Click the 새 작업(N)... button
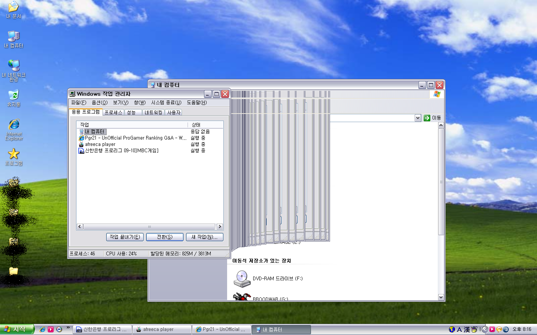The width and height of the screenshot is (537, 335). (x=205, y=237)
